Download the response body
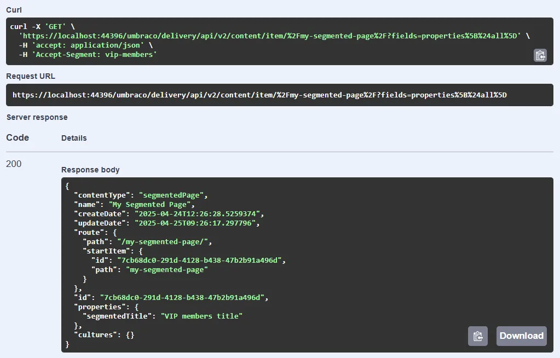The height and width of the screenshot is (358, 560). point(521,336)
